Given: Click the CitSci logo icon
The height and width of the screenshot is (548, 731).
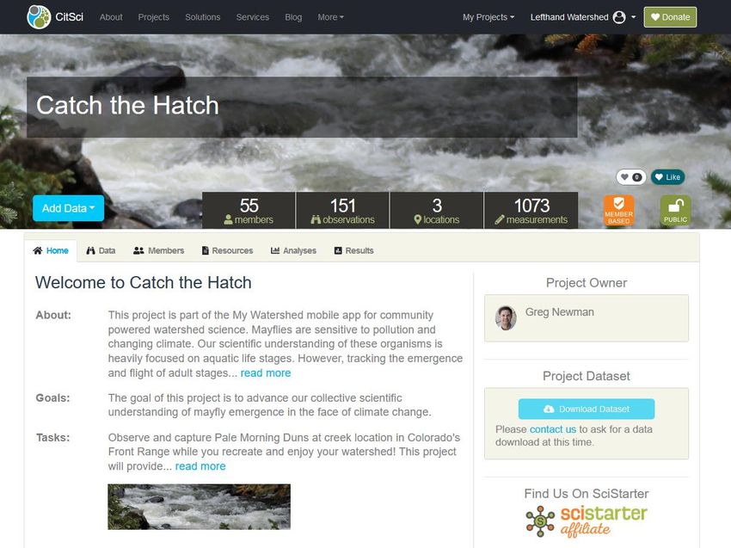Looking at the screenshot, I should 39,17.
